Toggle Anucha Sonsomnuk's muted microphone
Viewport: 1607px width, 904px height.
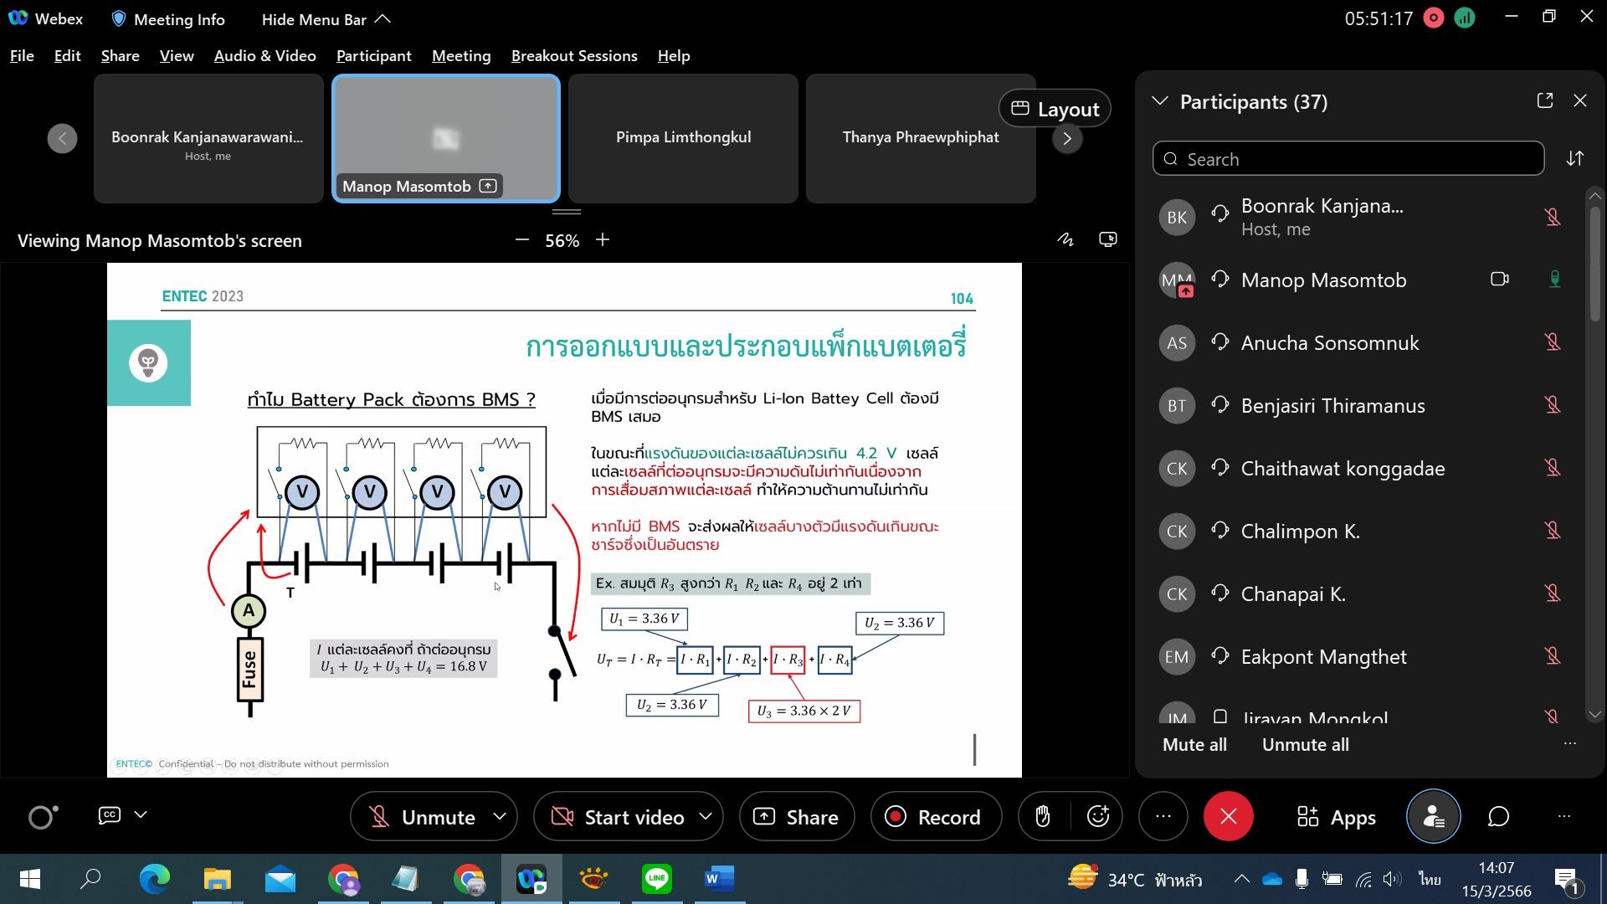click(x=1553, y=342)
